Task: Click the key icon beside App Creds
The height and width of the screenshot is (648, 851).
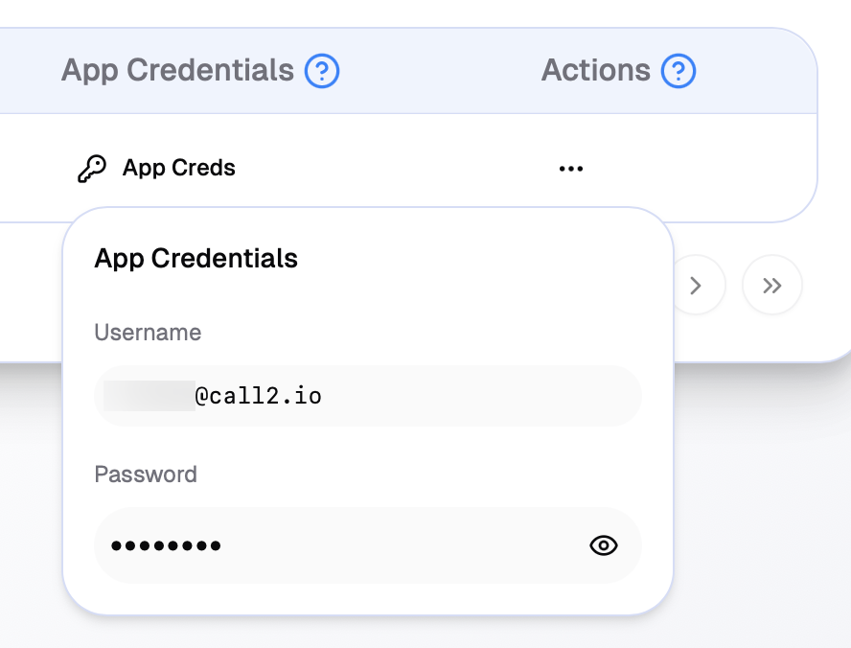Action: coord(92,169)
